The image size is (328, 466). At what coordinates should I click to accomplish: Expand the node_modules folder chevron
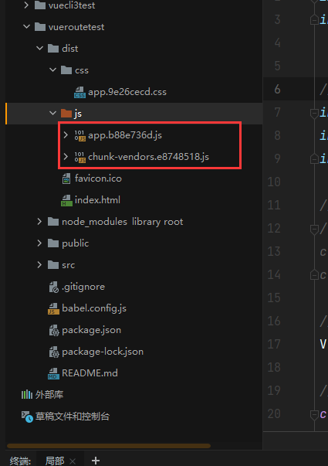(x=39, y=222)
